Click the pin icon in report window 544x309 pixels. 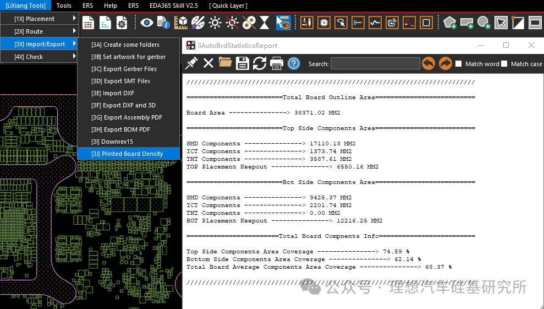[x=191, y=63]
